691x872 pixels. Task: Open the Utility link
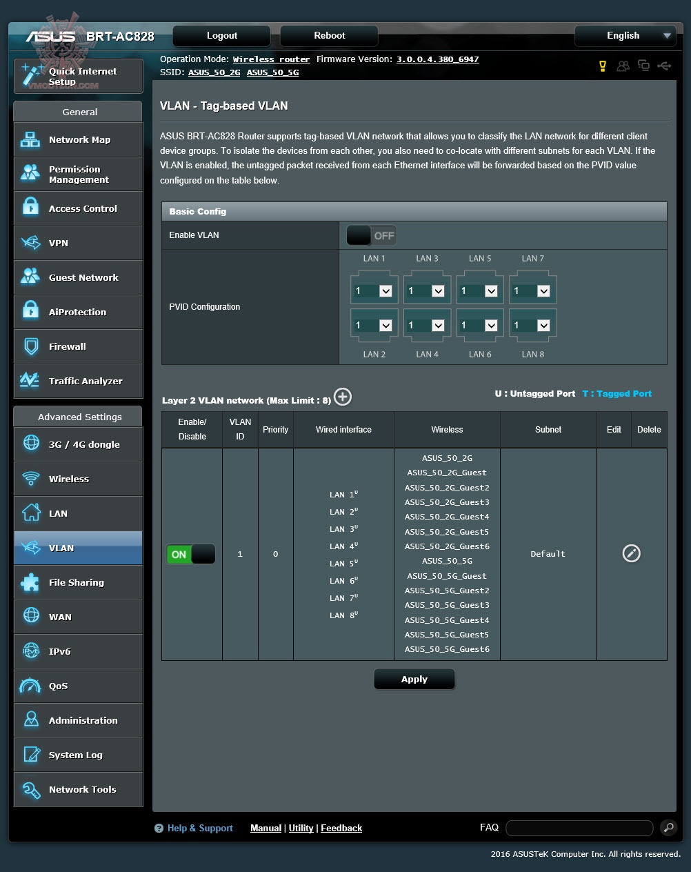click(301, 828)
